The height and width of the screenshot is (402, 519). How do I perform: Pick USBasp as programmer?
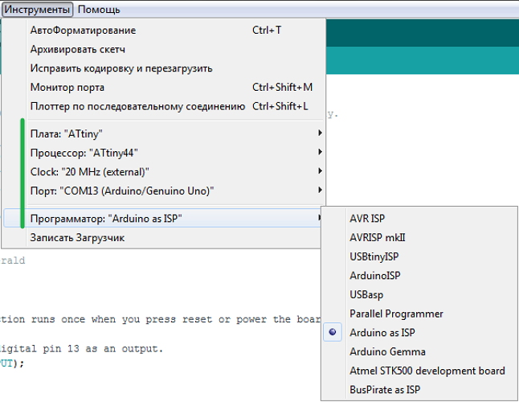pos(367,294)
